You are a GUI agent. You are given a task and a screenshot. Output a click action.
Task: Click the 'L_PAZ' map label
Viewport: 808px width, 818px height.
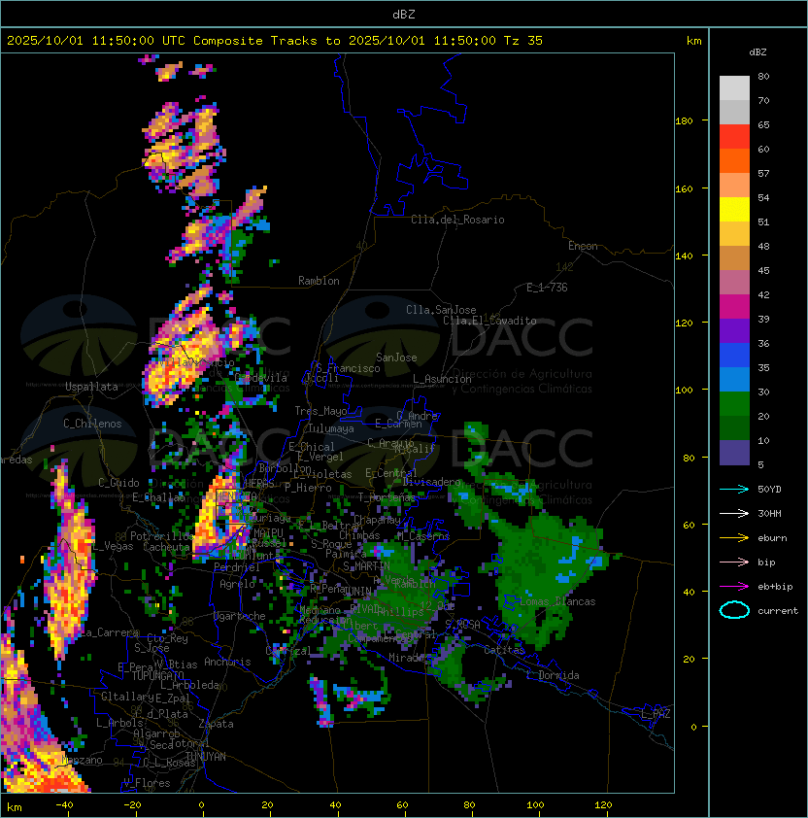656,714
